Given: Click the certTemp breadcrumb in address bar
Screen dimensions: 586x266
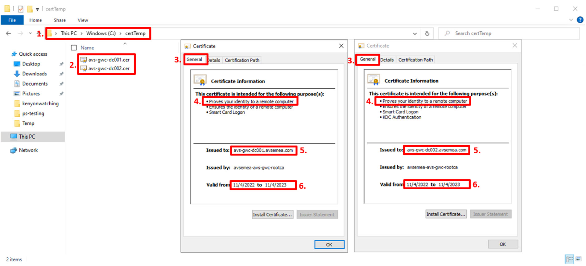Looking at the screenshot, I should pos(135,33).
